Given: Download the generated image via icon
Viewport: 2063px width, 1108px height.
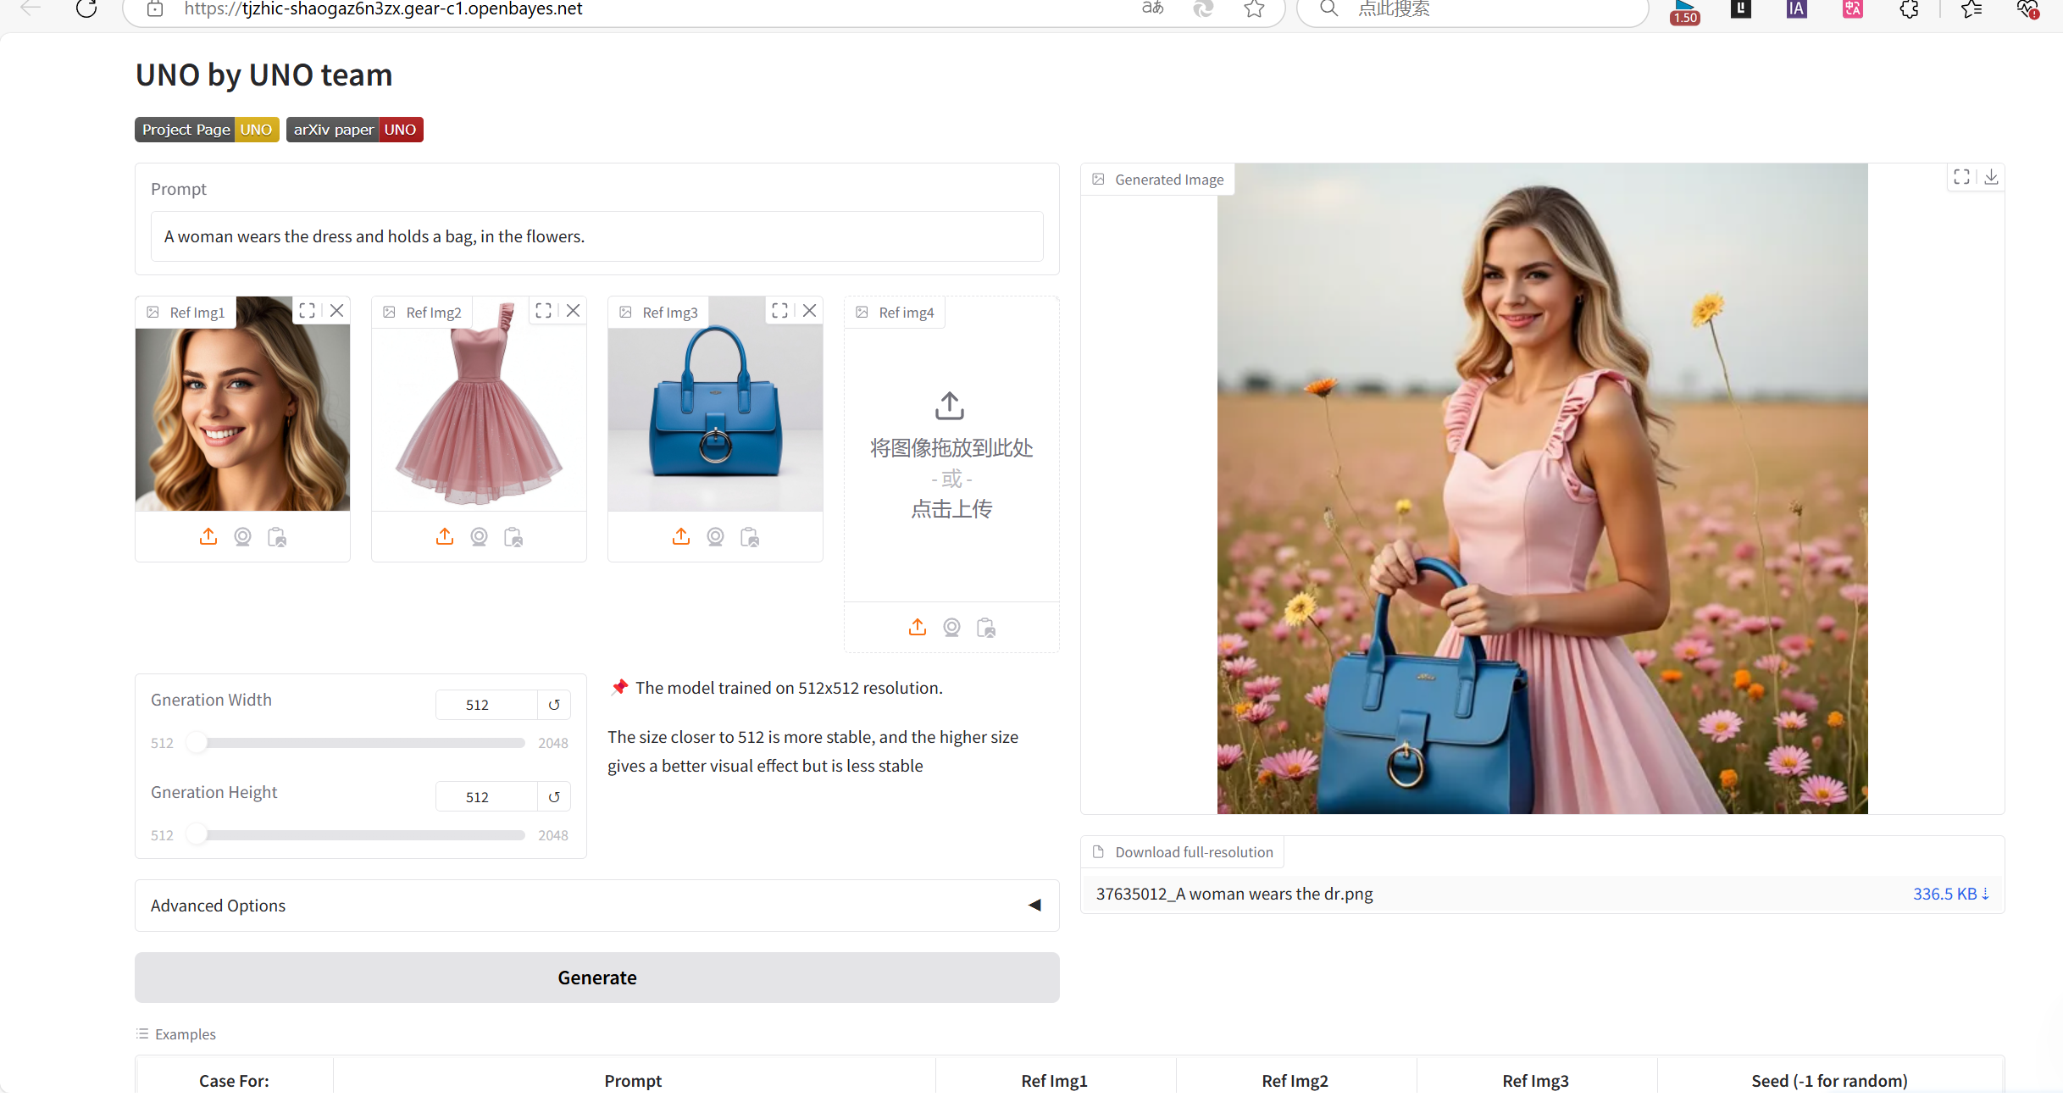Looking at the screenshot, I should (1991, 177).
